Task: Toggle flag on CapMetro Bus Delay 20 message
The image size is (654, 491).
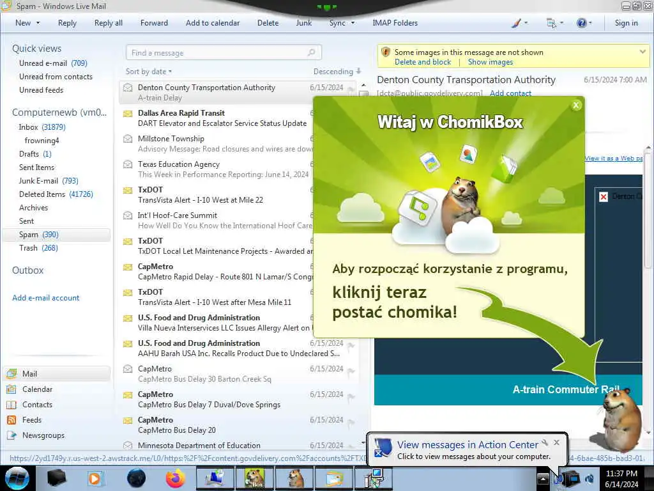Action: point(351,422)
